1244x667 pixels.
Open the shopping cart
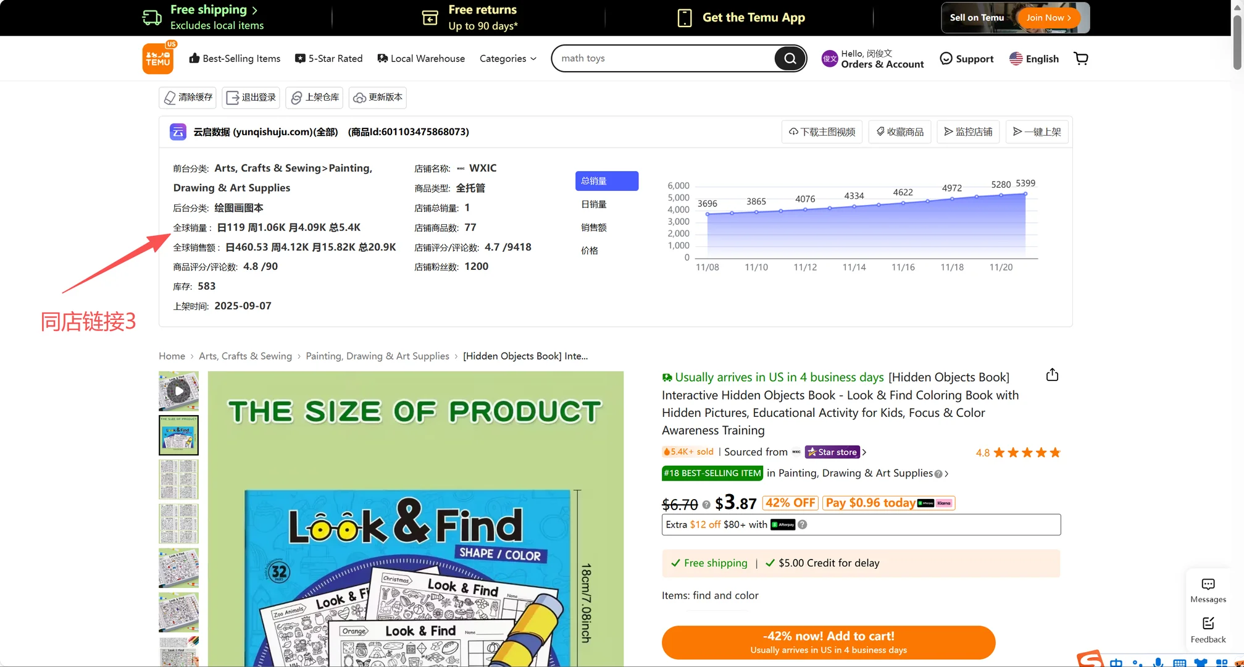[x=1081, y=59]
